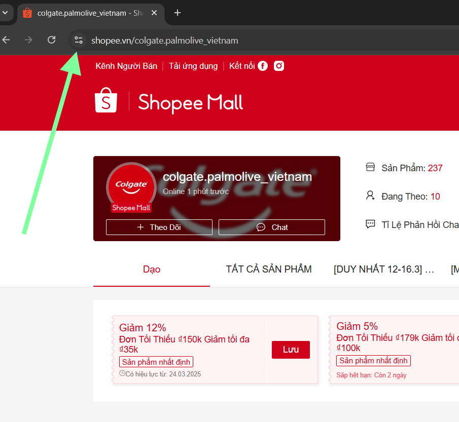Click Đơn Tối Thiểu ₫179k voucher description
Screen dimensions: 459x422
[398, 343]
